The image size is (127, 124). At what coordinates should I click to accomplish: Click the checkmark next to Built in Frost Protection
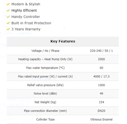tap(8, 23)
